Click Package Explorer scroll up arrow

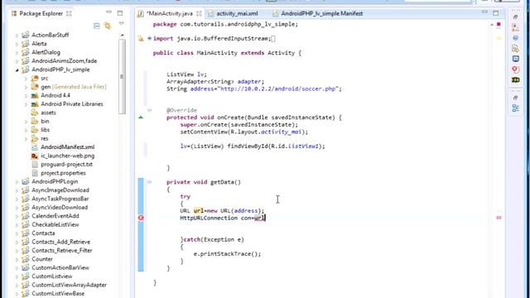point(122,35)
